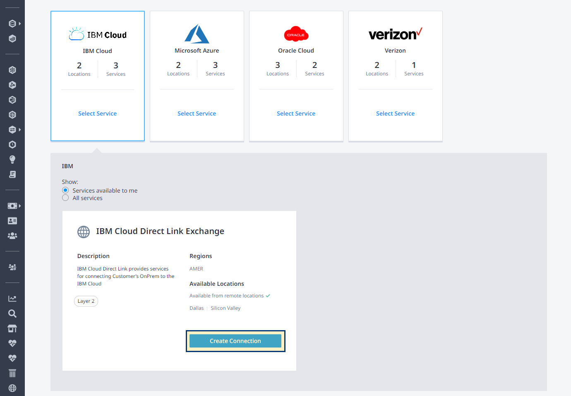Image resolution: width=571 pixels, height=396 pixels.
Task: Click the line chart analytics icon
Action: (12, 299)
